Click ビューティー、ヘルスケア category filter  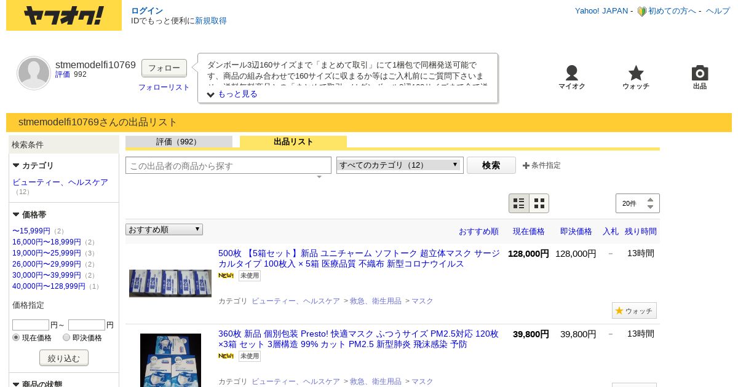click(x=60, y=182)
